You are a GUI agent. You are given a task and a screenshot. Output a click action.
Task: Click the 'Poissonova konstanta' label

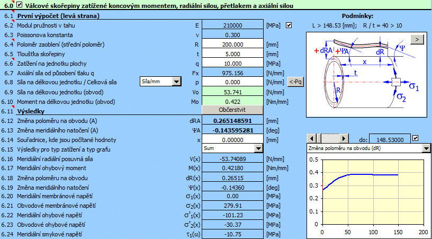[45, 35]
